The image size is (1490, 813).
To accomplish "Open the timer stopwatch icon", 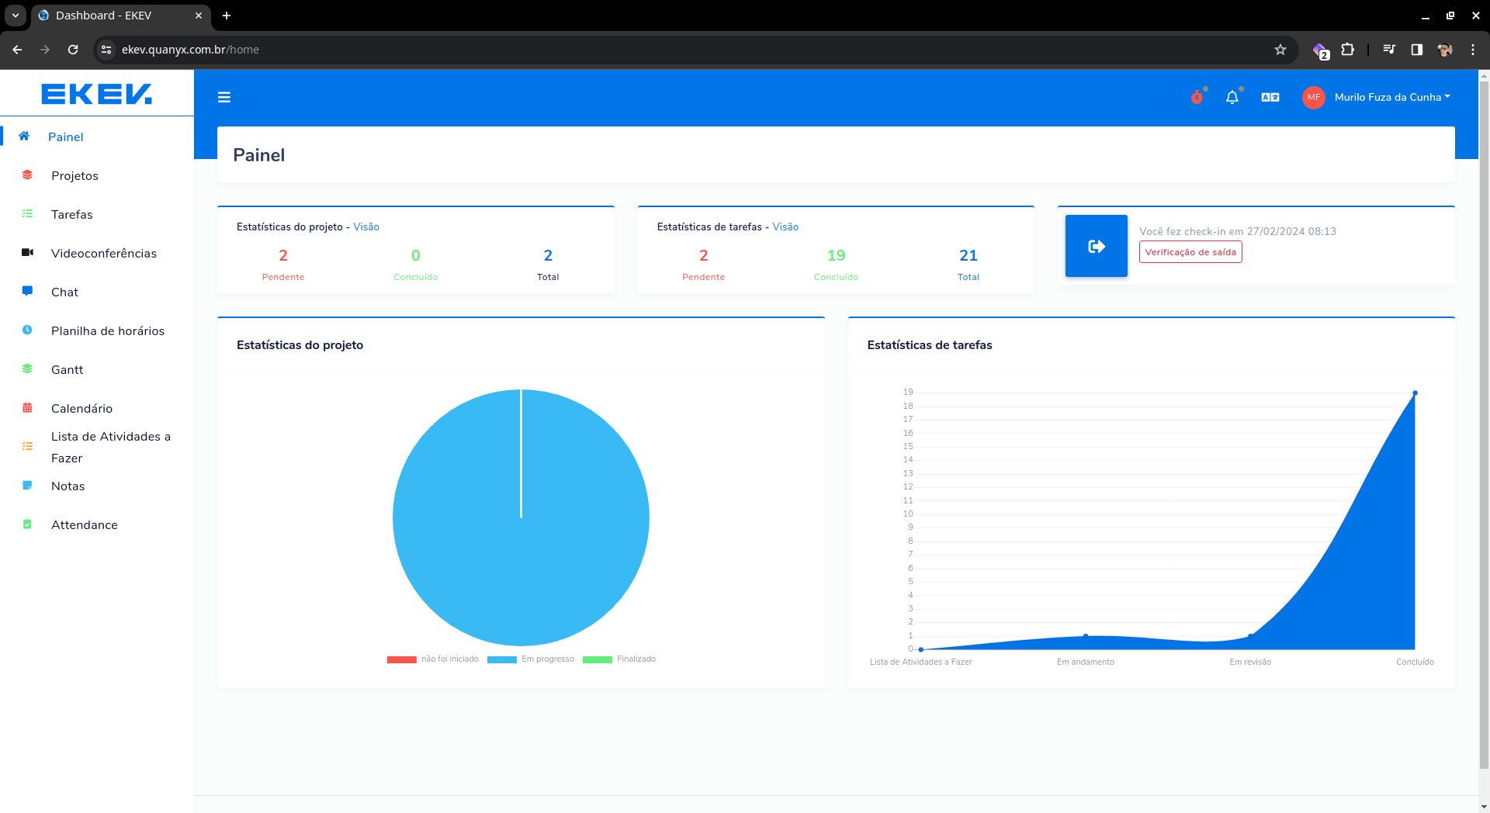I will click(x=1197, y=97).
